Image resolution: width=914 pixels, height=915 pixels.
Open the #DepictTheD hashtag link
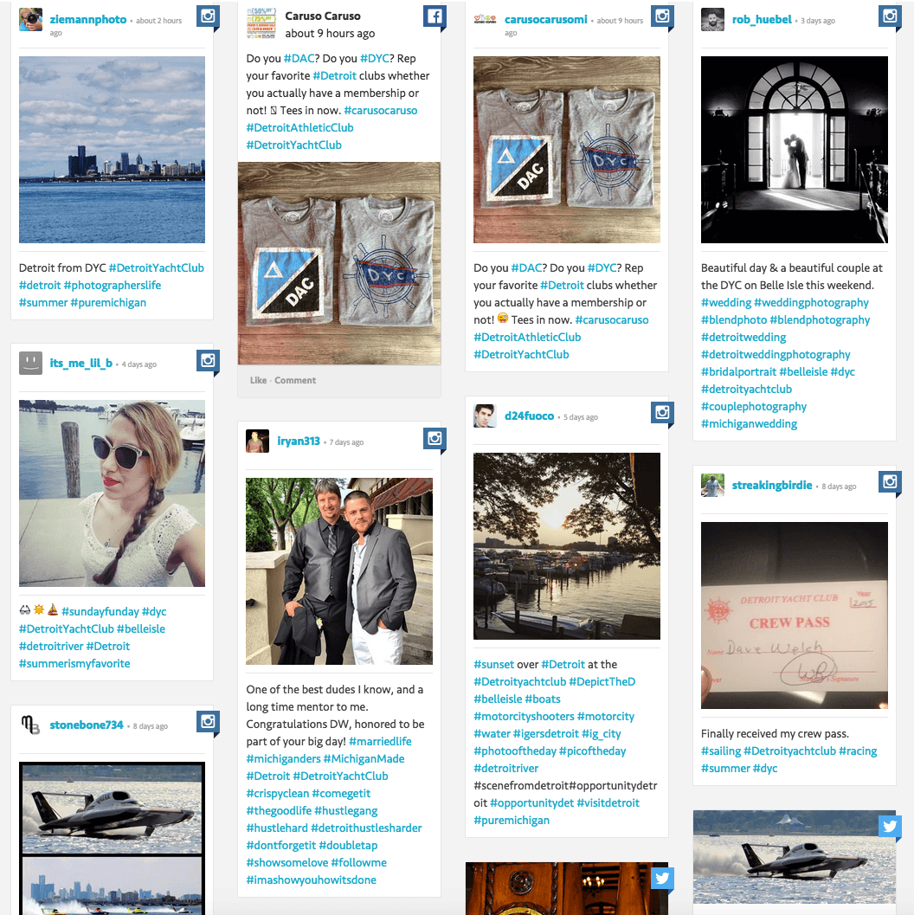602,681
